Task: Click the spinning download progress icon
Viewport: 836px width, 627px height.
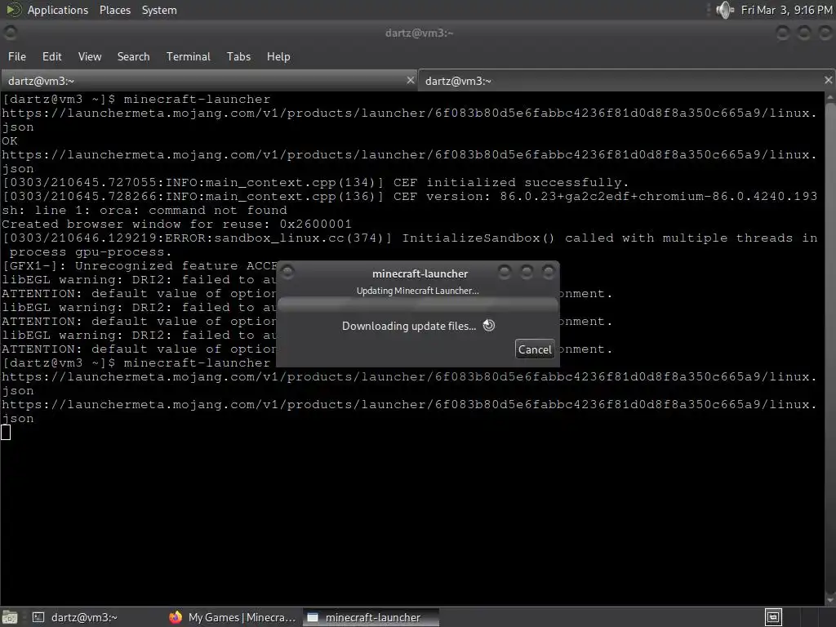Action: pyautogui.click(x=489, y=325)
